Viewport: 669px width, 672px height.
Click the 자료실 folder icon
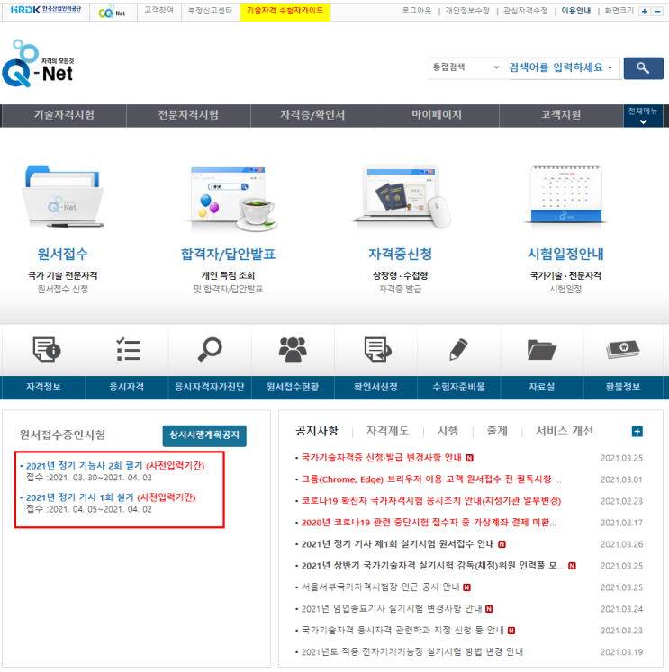point(542,350)
